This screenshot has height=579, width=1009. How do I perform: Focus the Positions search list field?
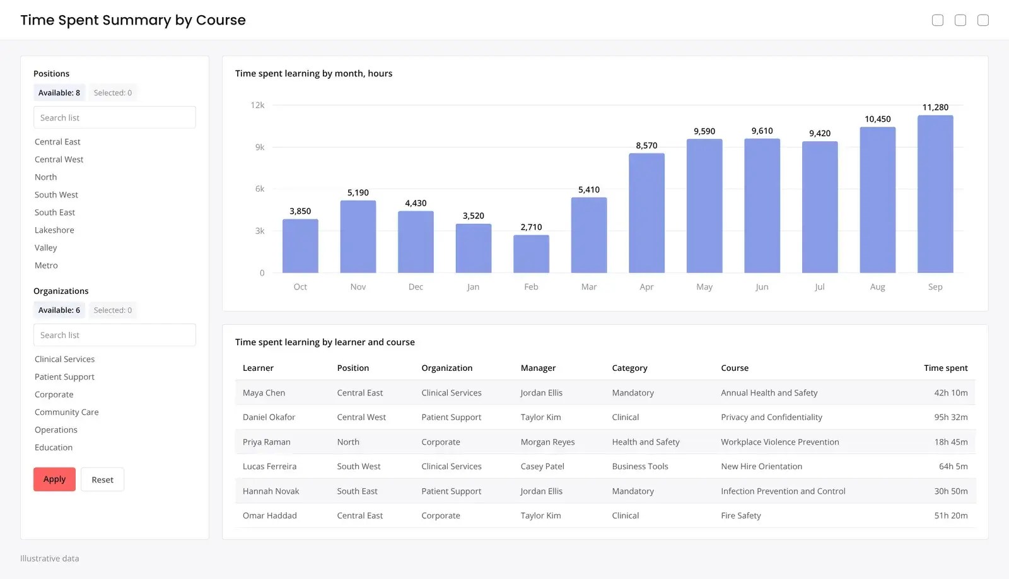click(115, 117)
